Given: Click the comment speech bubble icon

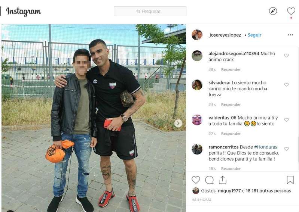Looking at the screenshot, I should point(209,180).
